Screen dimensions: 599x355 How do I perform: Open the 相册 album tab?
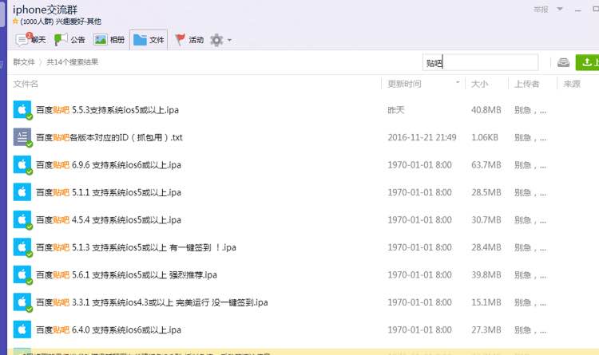pos(109,39)
